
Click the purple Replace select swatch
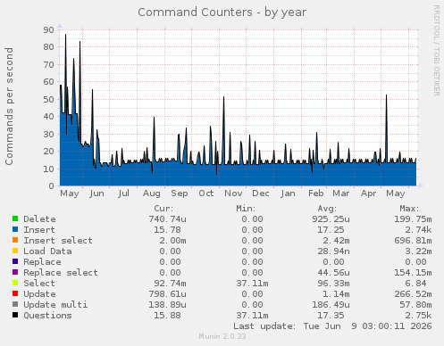15,272
